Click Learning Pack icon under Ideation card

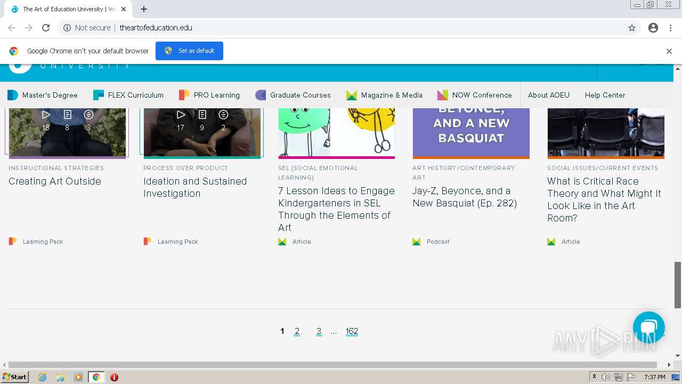(148, 242)
